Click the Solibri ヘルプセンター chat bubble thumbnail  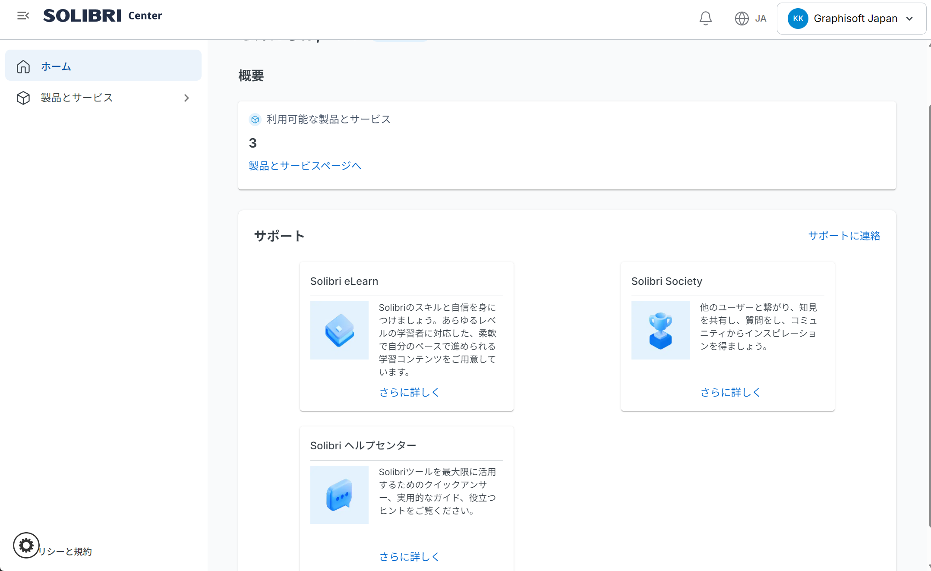tap(339, 495)
